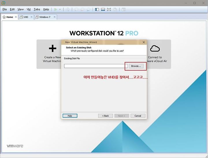Viewport: 208px width, 158px height.
Task: Click the manage snapshots toolbar icon
Action: click(88, 10)
